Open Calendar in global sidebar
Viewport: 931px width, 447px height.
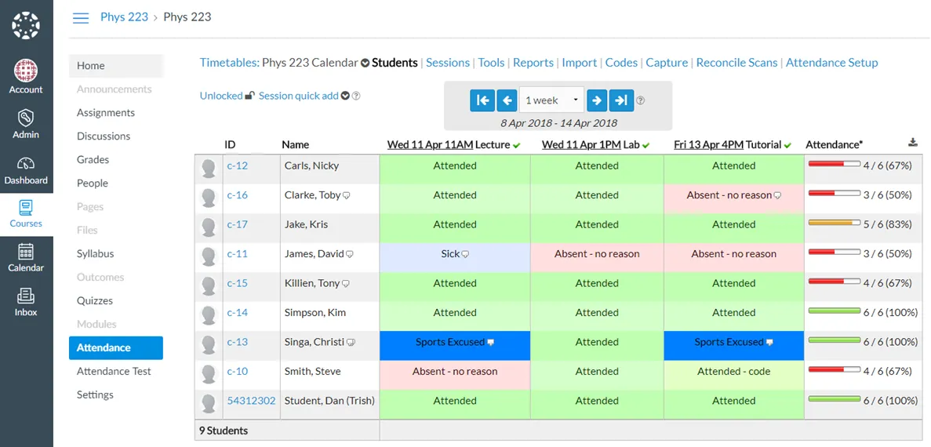(26, 258)
